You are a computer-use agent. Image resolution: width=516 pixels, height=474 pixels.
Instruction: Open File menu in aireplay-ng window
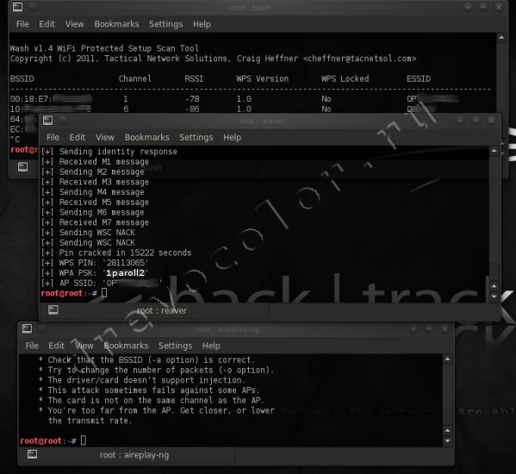[32, 346]
